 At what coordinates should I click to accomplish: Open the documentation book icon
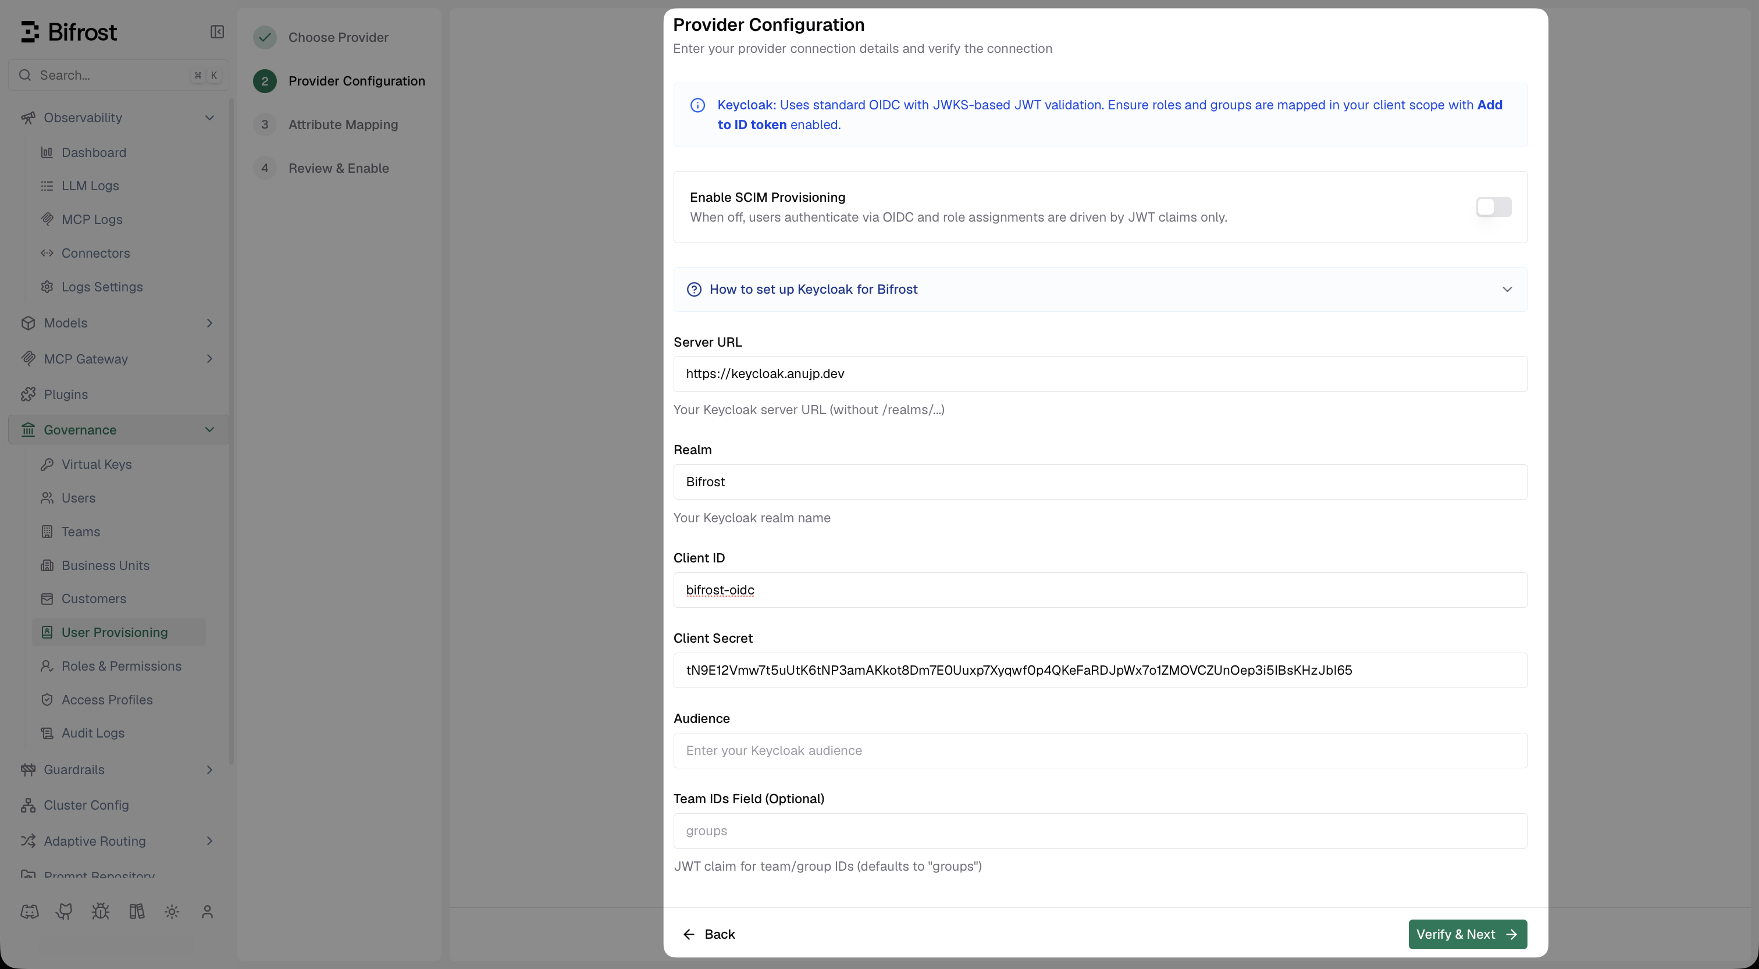[137, 911]
